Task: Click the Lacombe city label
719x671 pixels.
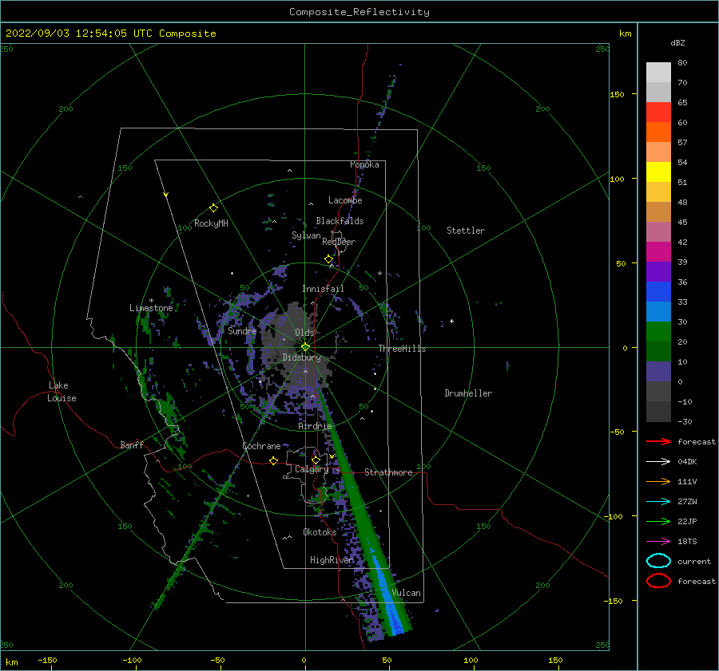Action: point(345,200)
